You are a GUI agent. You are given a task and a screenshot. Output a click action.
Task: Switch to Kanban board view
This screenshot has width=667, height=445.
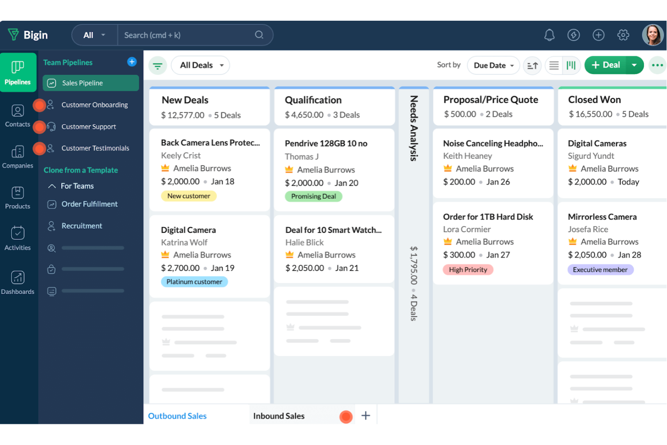point(571,65)
